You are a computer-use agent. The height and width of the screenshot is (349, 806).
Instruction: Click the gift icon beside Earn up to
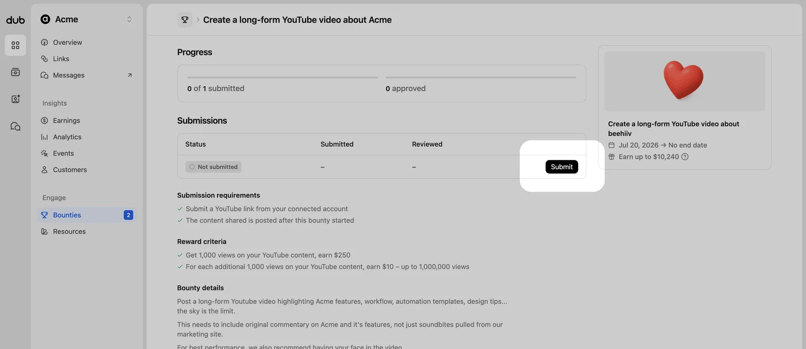[x=612, y=156]
